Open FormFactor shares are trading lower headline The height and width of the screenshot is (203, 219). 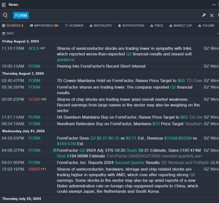125,90
